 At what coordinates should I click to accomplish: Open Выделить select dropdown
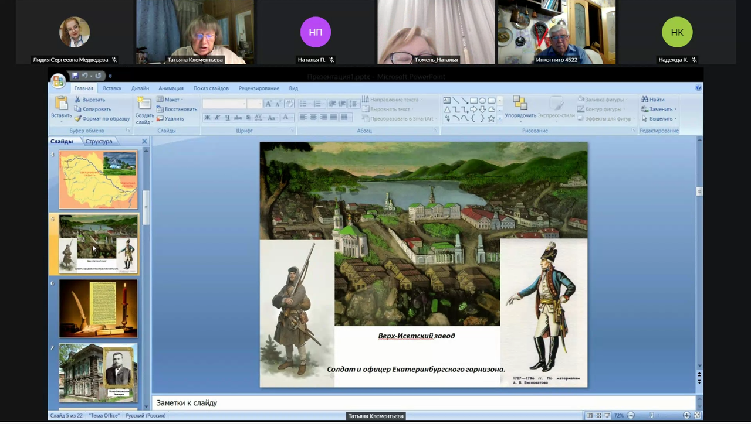(x=659, y=118)
